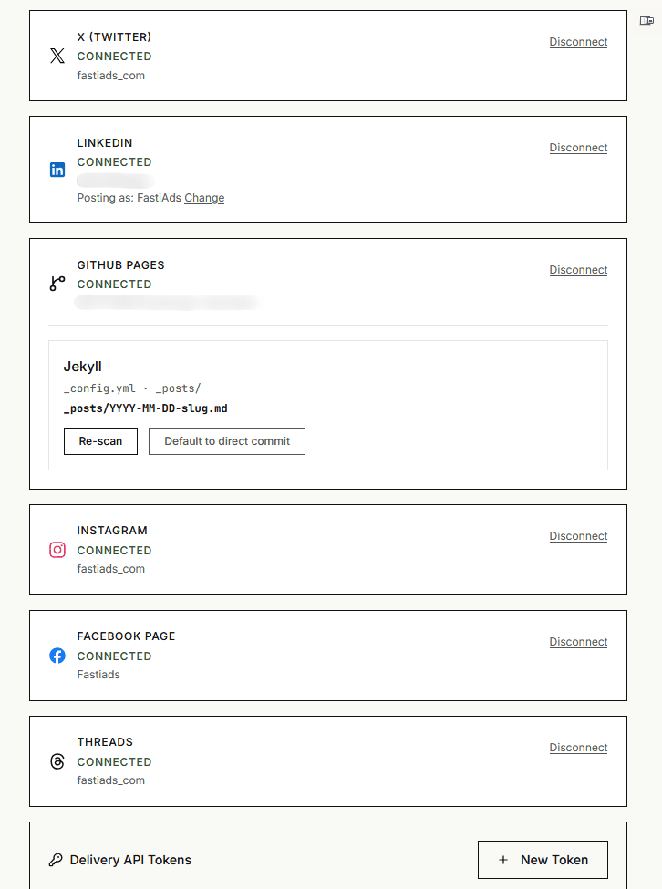Click Default to direct commit button

click(x=227, y=441)
